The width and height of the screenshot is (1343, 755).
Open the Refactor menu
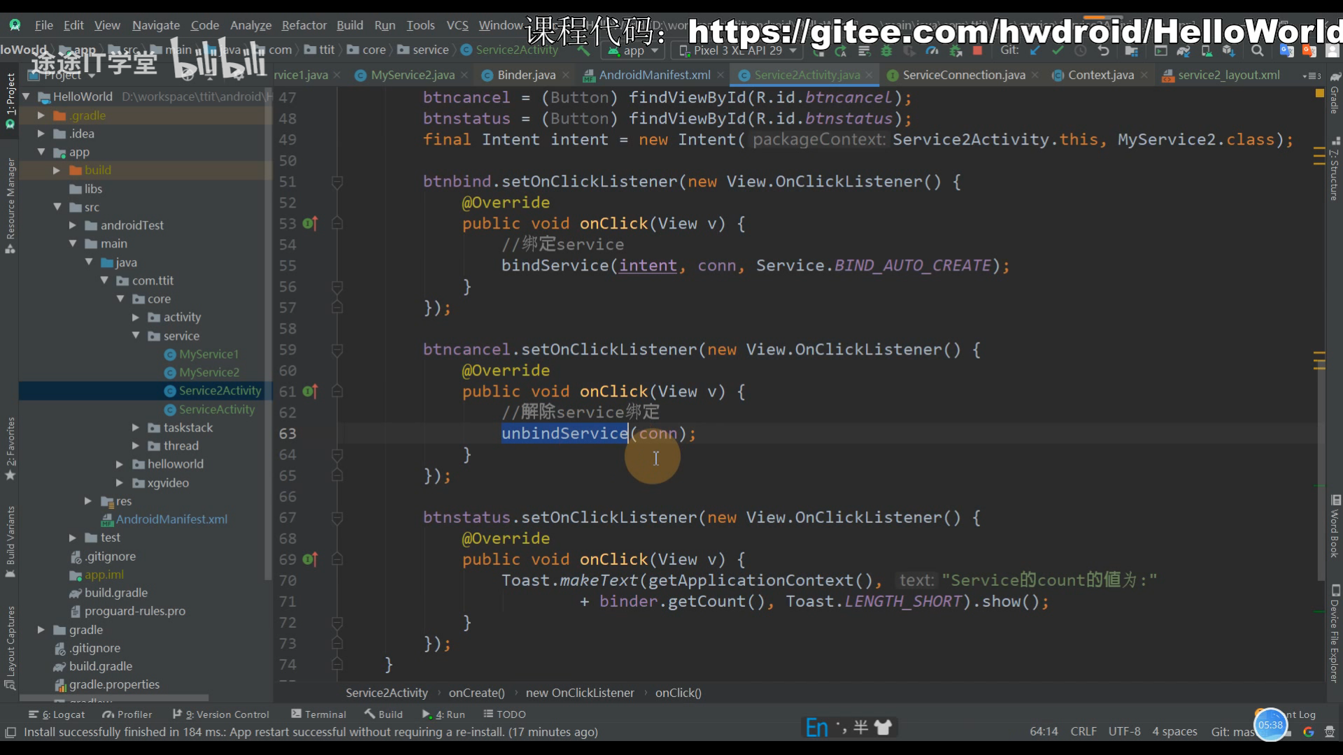(304, 25)
